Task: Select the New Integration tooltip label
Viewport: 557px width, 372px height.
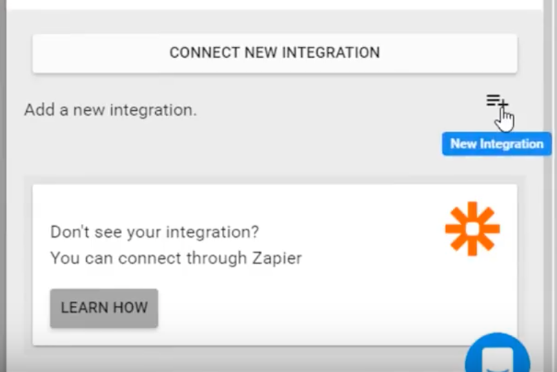Action: pos(496,144)
